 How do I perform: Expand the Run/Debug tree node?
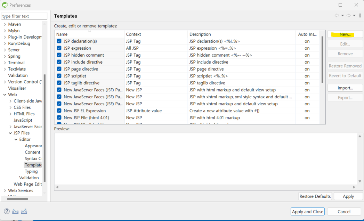click(5, 43)
